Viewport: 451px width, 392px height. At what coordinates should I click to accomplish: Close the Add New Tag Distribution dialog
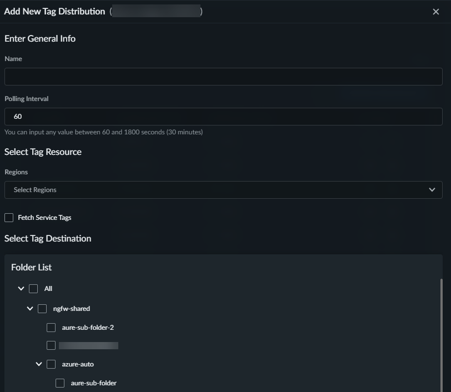pyautogui.click(x=436, y=12)
